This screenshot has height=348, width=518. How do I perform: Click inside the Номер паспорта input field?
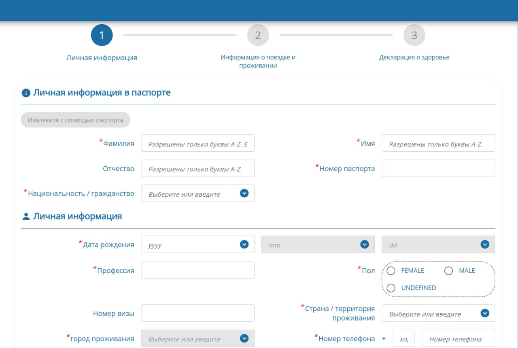coord(438,168)
